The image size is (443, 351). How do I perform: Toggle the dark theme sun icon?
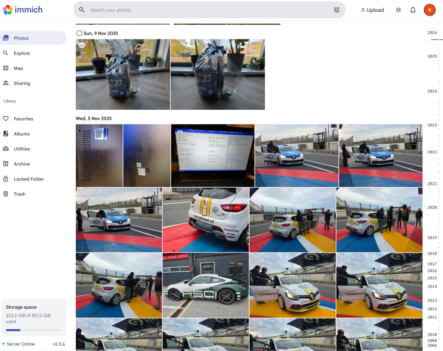click(398, 10)
